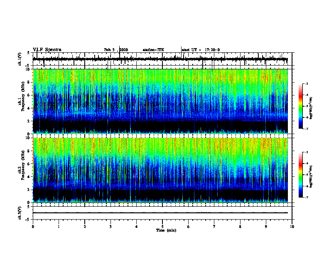This screenshot has width=329, height=254.
Task: Click the "start UT = 17:20:0" text
Action: click(201, 50)
